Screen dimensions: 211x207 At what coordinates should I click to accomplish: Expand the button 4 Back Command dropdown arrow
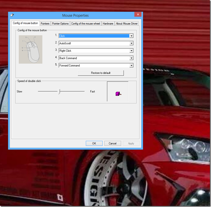131,58
